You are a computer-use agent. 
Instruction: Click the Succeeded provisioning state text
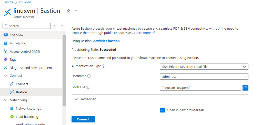tap(108, 49)
